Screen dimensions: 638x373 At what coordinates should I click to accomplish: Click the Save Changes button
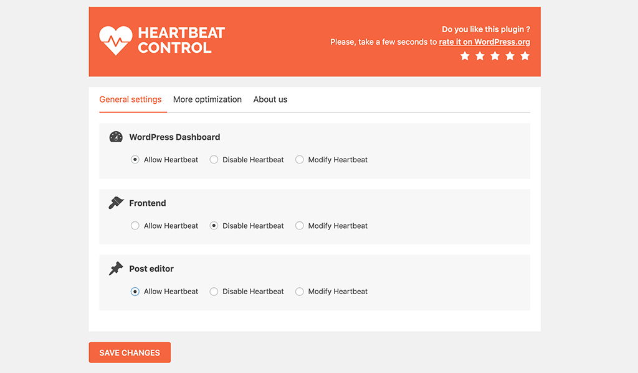pyautogui.click(x=130, y=352)
